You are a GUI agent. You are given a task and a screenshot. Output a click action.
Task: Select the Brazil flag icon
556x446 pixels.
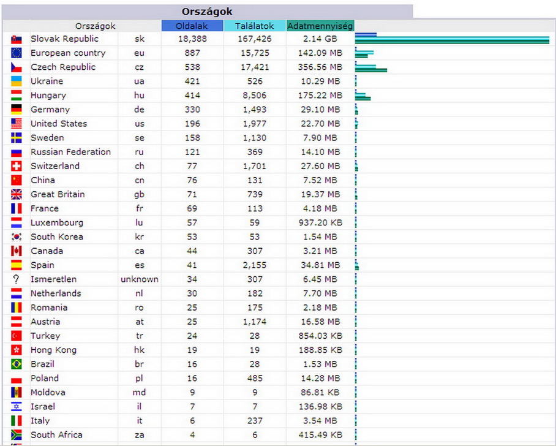pos(17,365)
